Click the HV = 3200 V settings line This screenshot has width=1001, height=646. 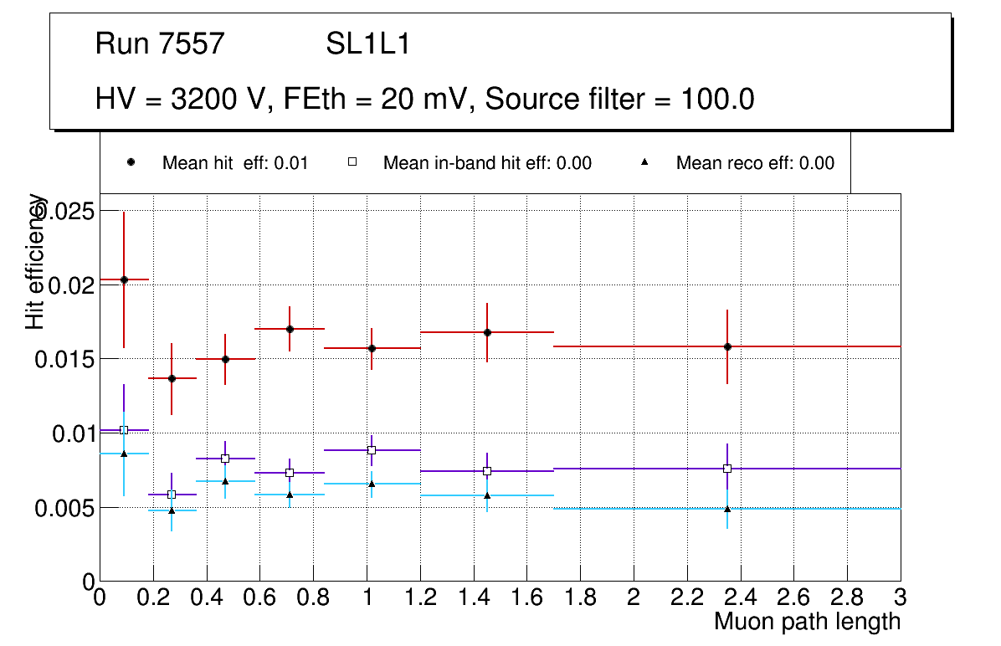click(425, 100)
